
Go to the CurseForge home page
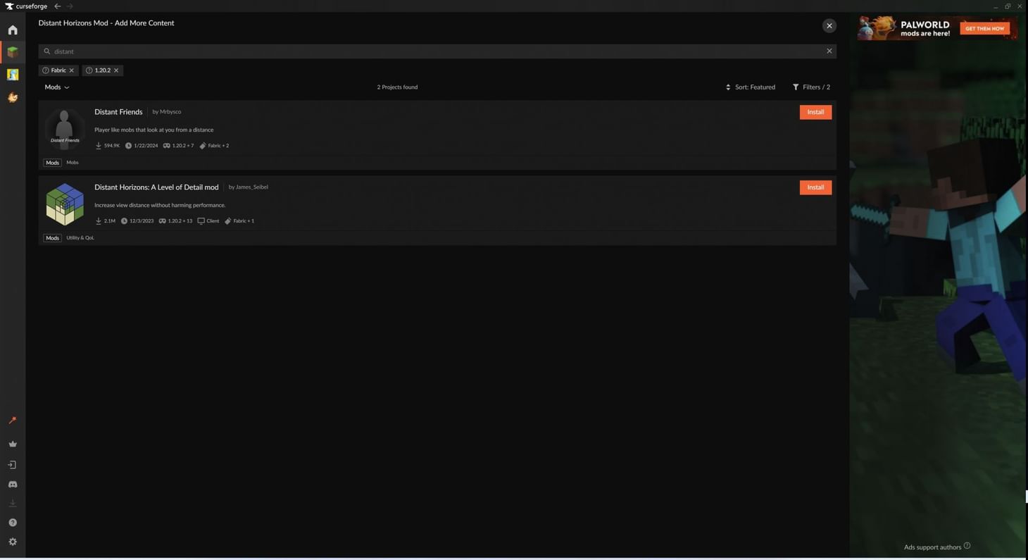tap(13, 30)
